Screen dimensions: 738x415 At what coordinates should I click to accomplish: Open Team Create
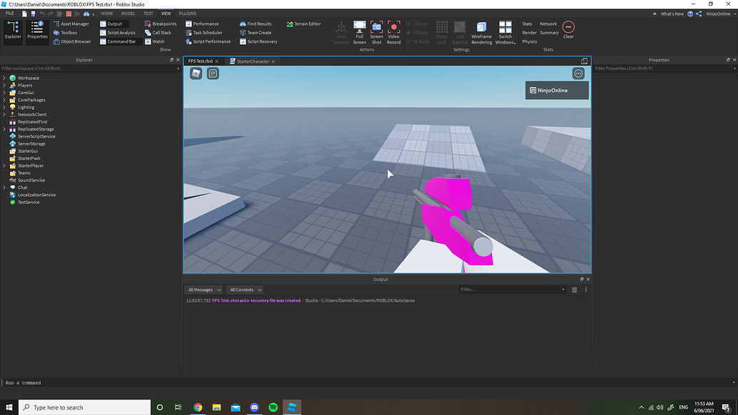pos(257,32)
